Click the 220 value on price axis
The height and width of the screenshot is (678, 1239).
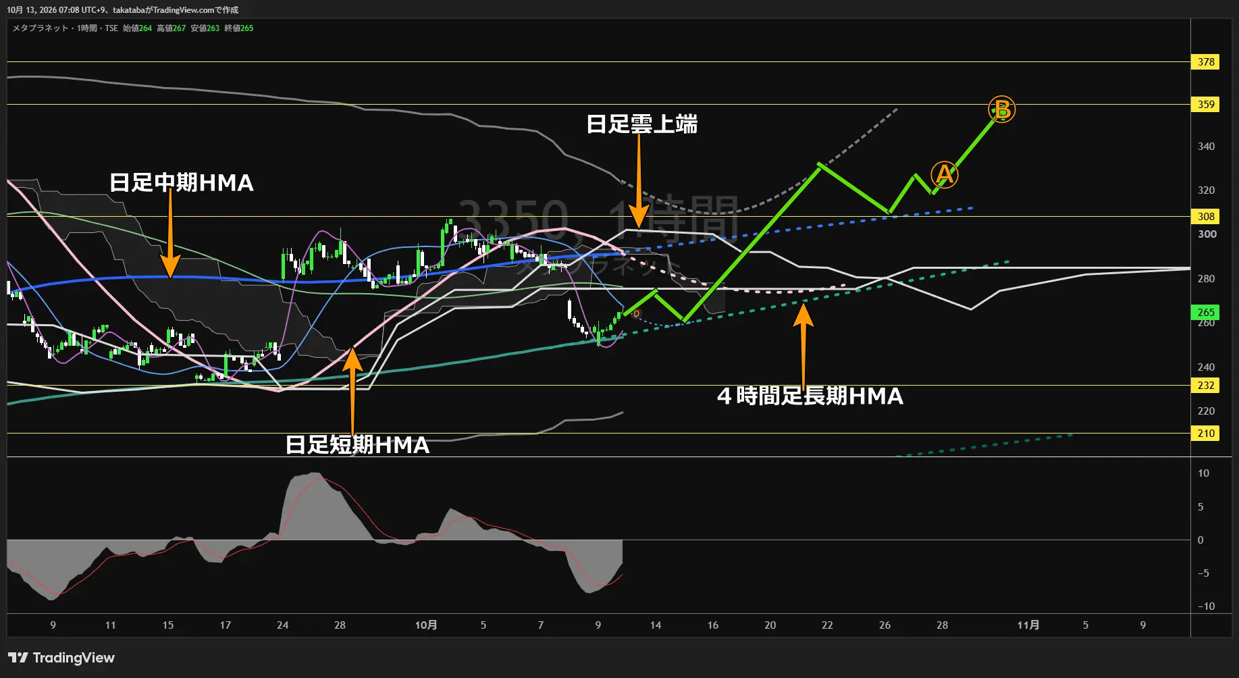point(1206,411)
